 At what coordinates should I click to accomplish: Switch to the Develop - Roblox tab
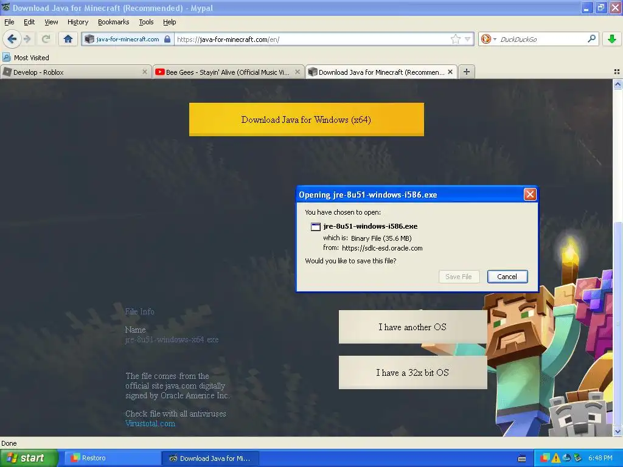click(x=75, y=72)
